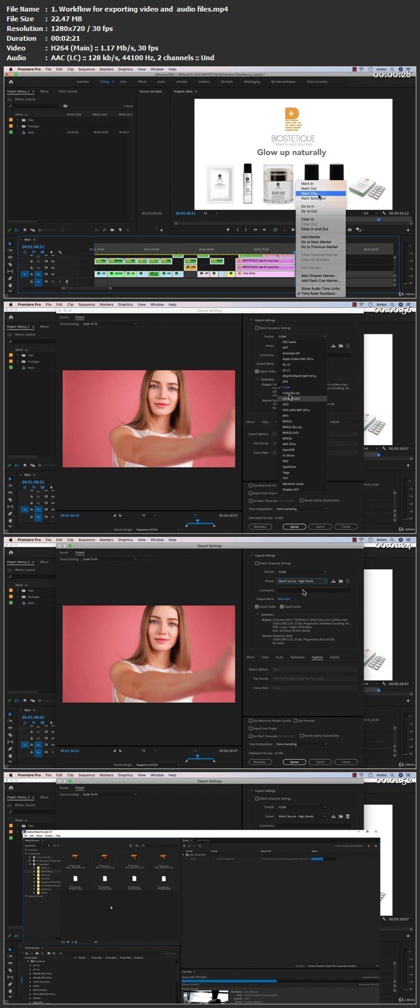
Task: Select the Selection arrow tool in the 00:00:28 frame
Action: [10, 243]
